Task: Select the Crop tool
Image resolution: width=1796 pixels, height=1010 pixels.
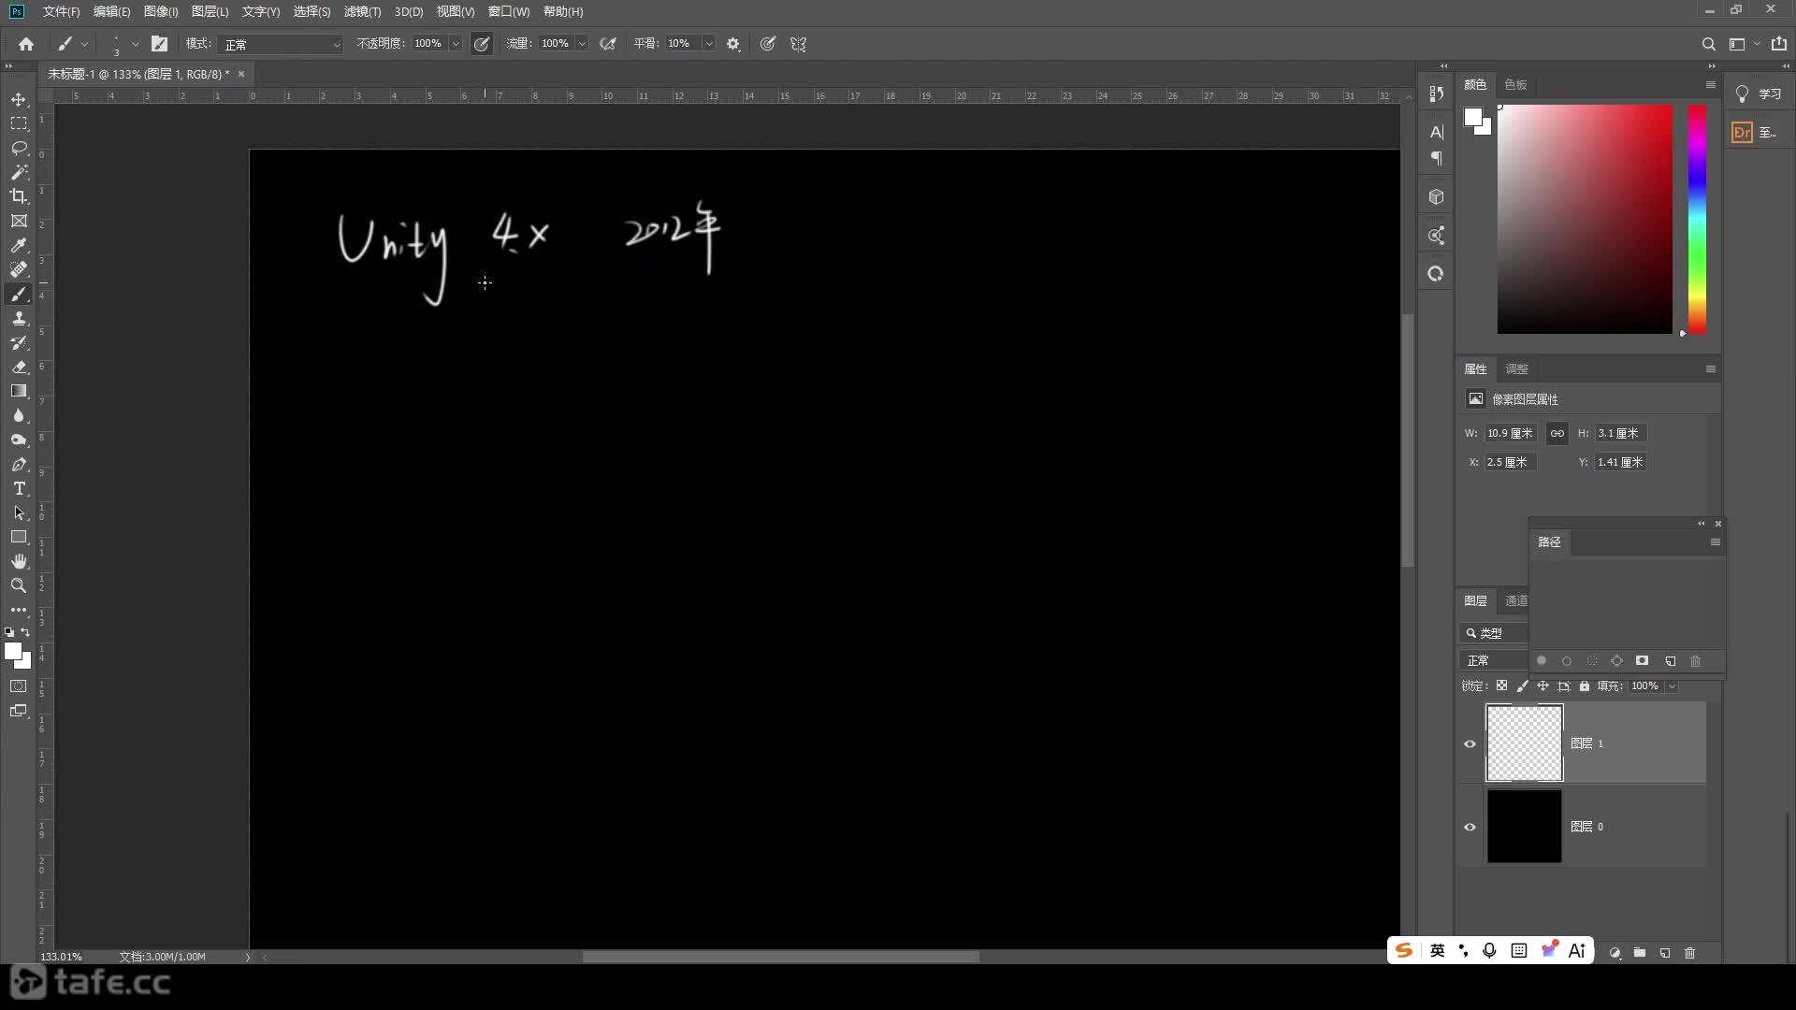Action: pyautogui.click(x=19, y=196)
